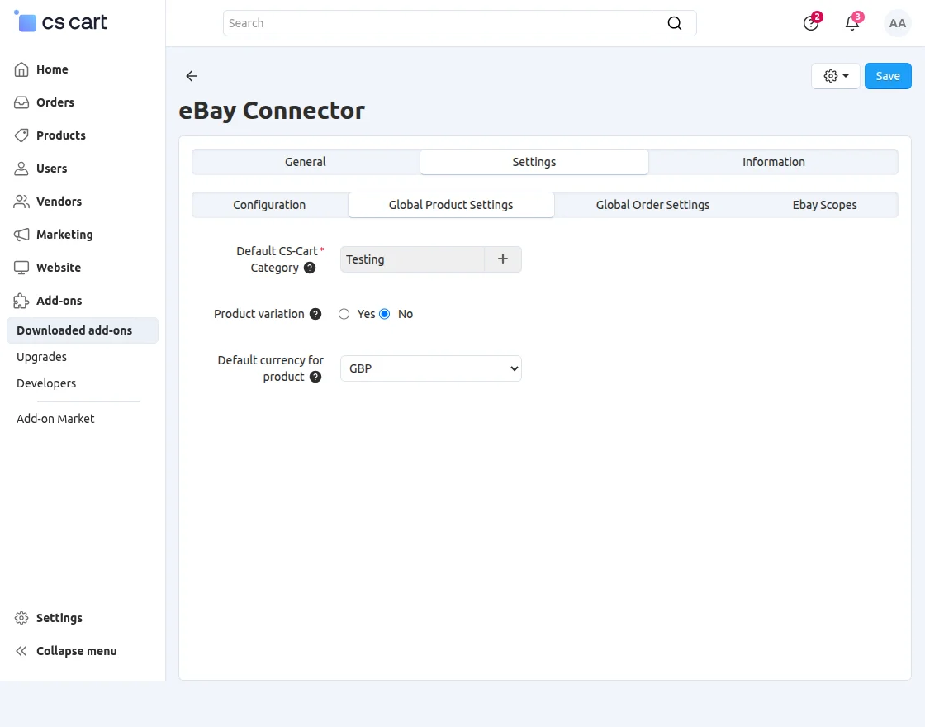Click the Collapse menu chevrons icon
The height and width of the screenshot is (727, 925).
[21, 651]
